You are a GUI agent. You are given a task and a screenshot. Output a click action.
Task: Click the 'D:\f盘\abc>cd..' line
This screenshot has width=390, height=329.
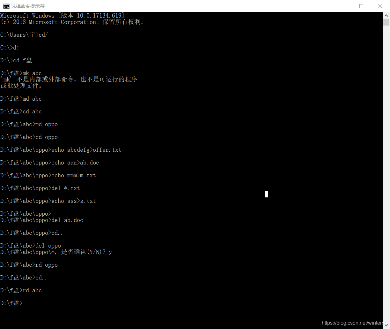point(24,278)
